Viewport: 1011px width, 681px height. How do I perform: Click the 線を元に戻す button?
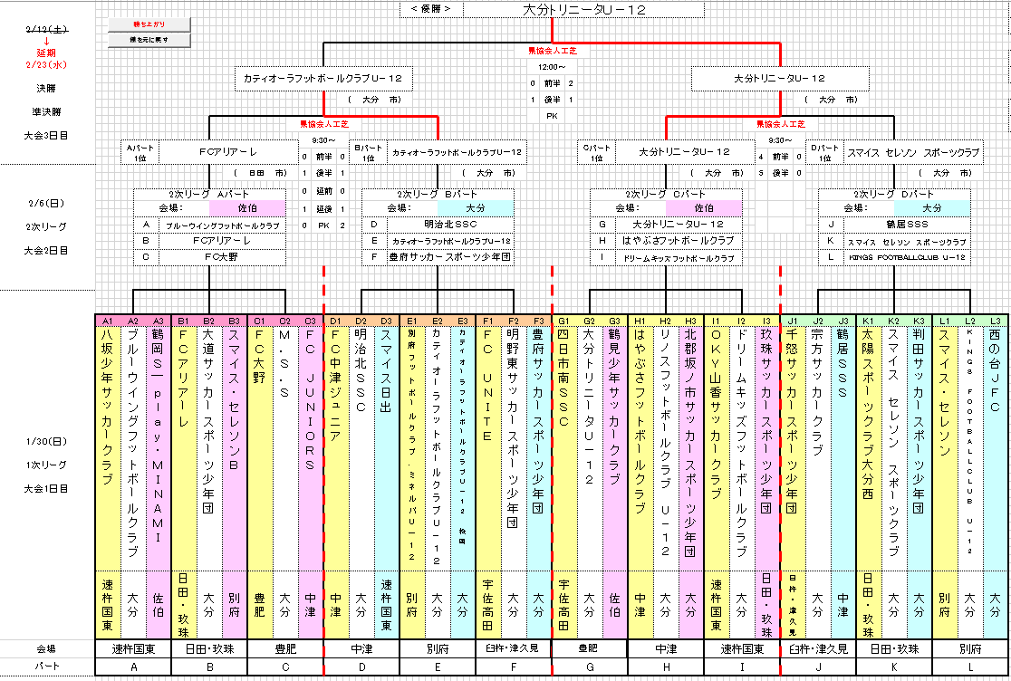149,40
